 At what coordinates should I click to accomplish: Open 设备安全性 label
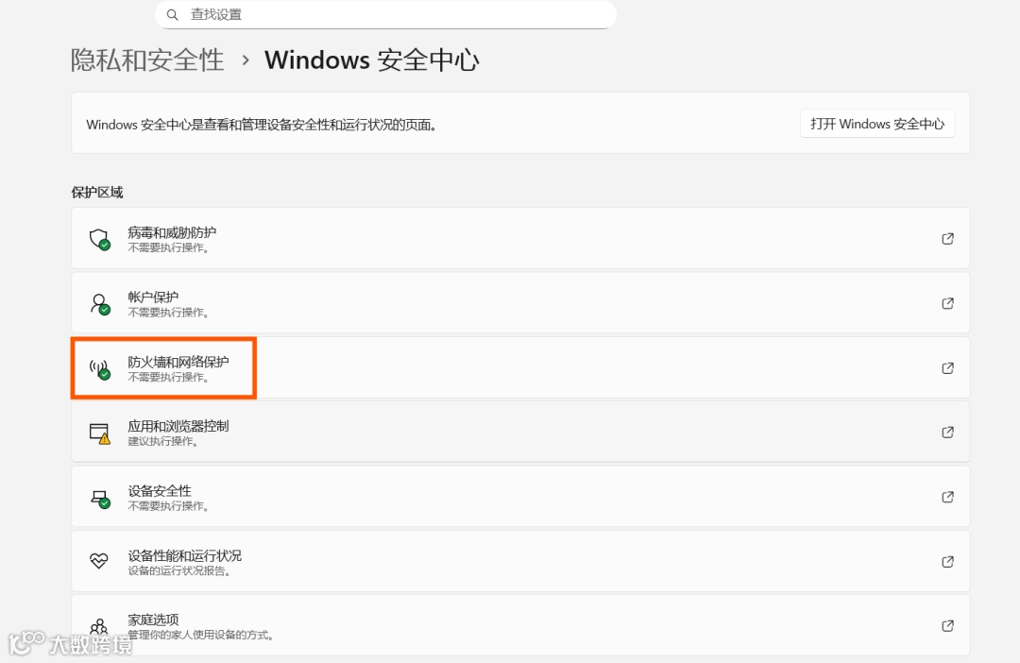pyautogui.click(x=160, y=490)
